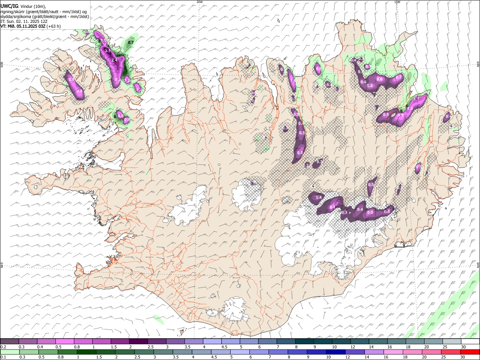The image size is (480, 360).
Task: Select darkest green 1 swatch in lower legend row
Action: click(87, 352)
